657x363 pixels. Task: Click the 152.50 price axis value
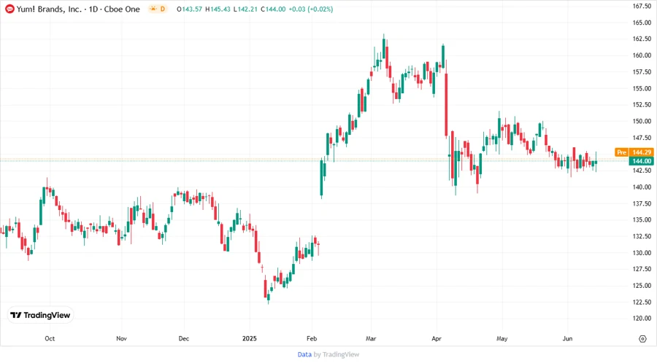tap(642, 104)
